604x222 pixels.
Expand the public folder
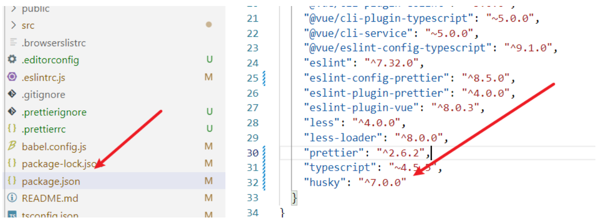[14, 9]
